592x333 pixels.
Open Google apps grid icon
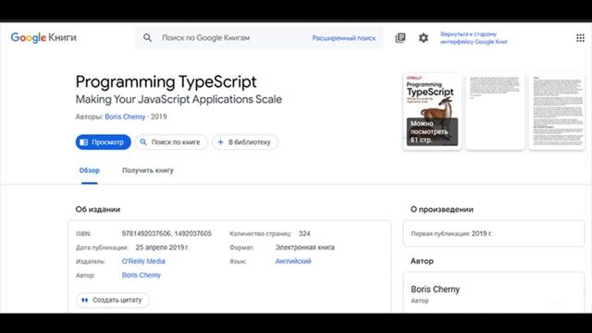tap(580, 38)
